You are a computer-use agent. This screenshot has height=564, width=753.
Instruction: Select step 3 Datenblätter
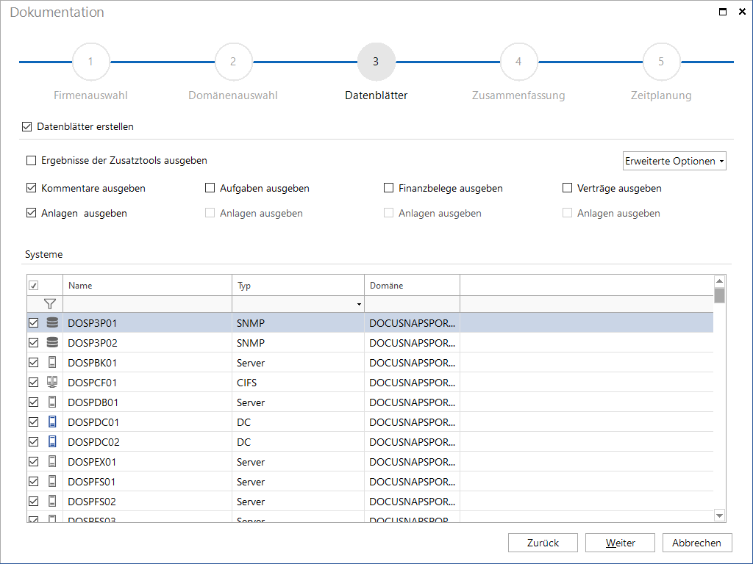[376, 62]
